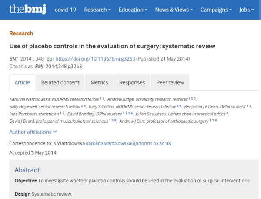Image resolution: width=261 pixels, height=199 pixels.
Task: Click the BMJ logo
Action: pyautogui.click(x=28, y=9)
